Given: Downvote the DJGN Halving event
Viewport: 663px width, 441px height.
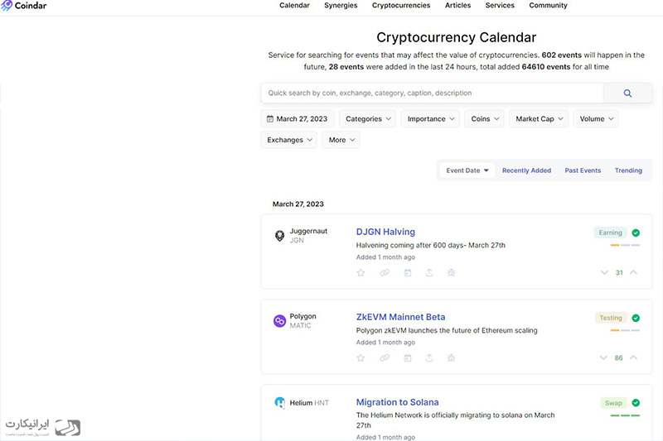Looking at the screenshot, I should pos(604,272).
